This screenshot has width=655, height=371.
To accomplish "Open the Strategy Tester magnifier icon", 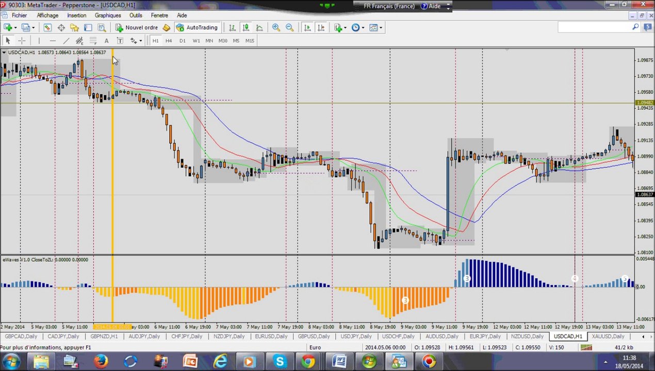I will [x=102, y=27].
